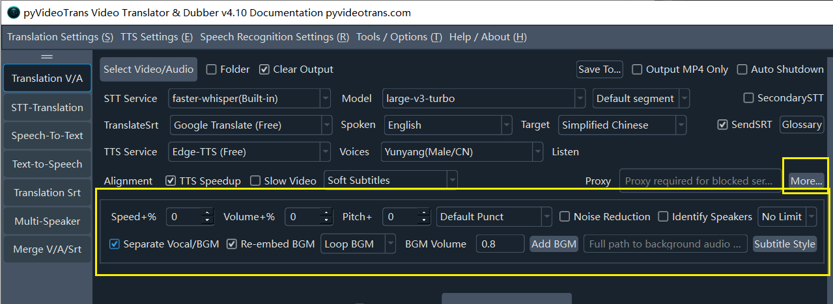The height and width of the screenshot is (304, 833).
Task: Open Help / About menu
Action: click(x=488, y=37)
